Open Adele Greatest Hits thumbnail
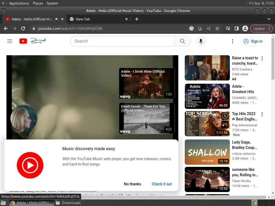The image size is (275, 206). pyautogui.click(x=207, y=96)
